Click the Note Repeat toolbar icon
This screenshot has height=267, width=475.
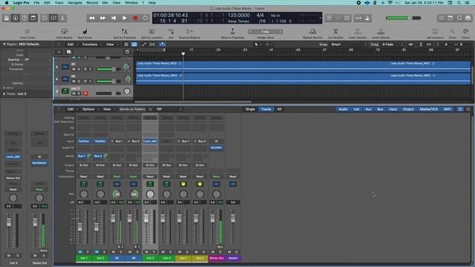point(65,31)
